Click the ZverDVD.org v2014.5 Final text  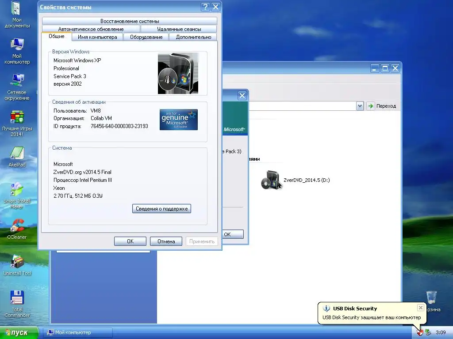coord(82,172)
